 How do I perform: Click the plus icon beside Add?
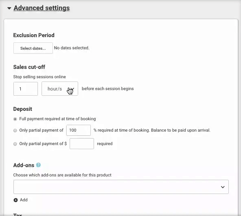point(15,200)
